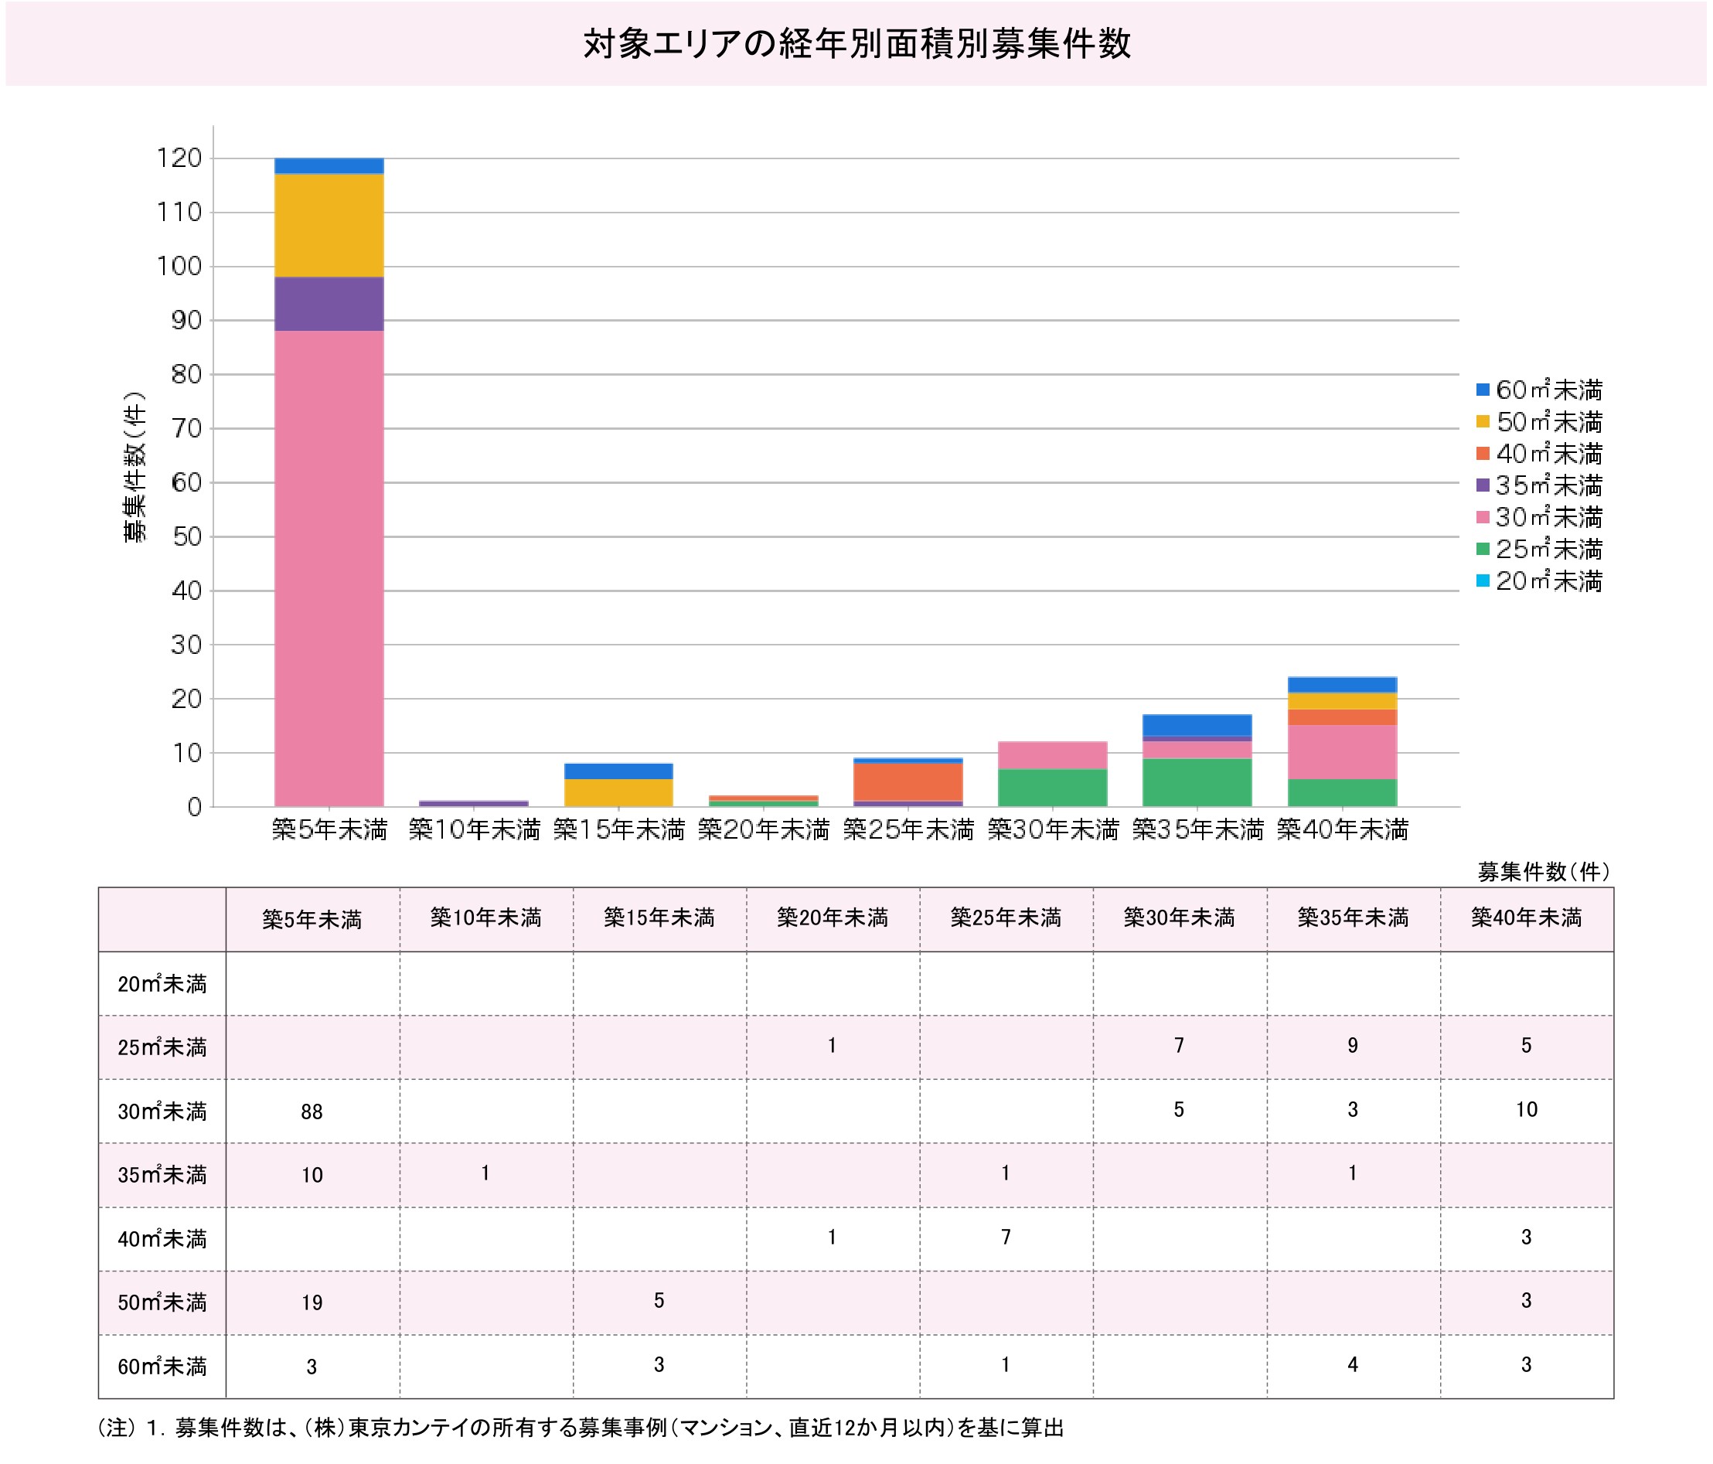Click the y-axis value 50
This screenshot has height=1464, width=1713.
click(x=187, y=536)
